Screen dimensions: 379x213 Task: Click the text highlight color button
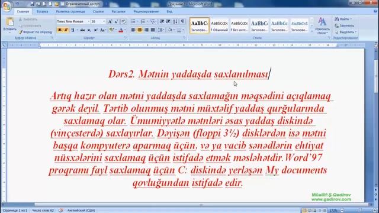pyautogui.click(x=111, y=30)
